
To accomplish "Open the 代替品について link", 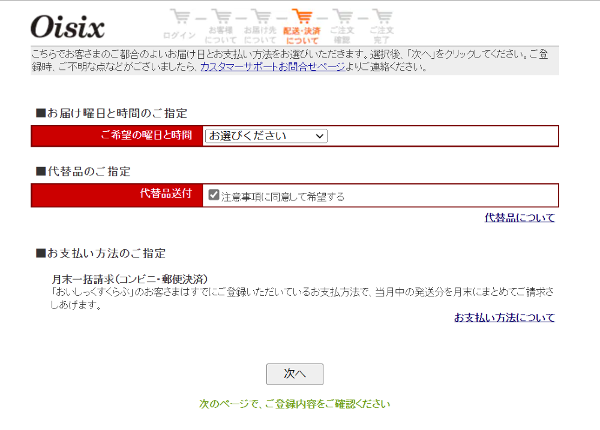I will click(x=520, y=217).
